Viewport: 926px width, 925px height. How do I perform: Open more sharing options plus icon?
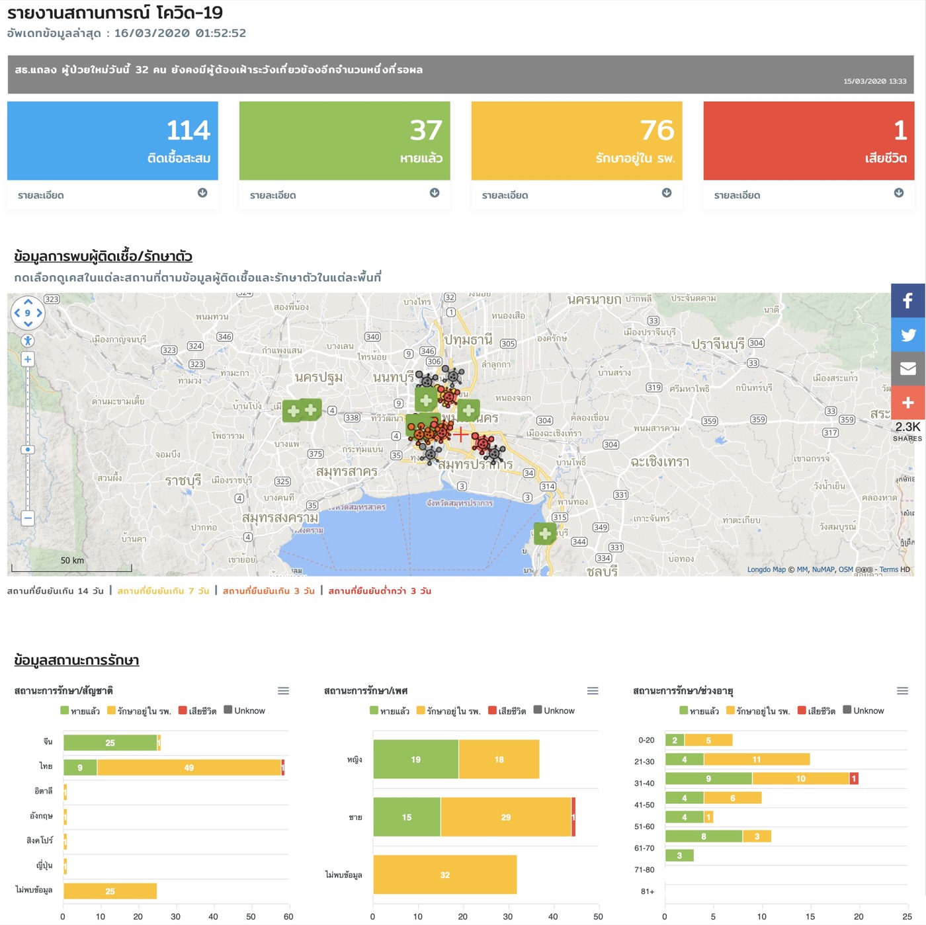(x=907, y=403)
